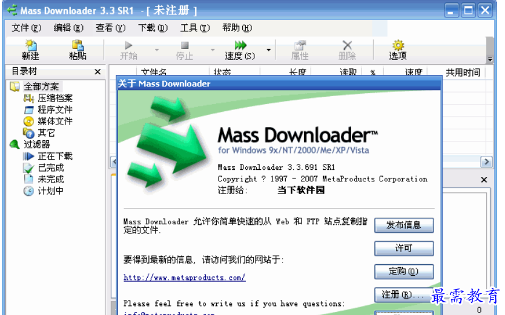This screenshot has height=315, width=505.
Task: Click the 正在下载 blue play icon
Action: click(x=28, y=156)
